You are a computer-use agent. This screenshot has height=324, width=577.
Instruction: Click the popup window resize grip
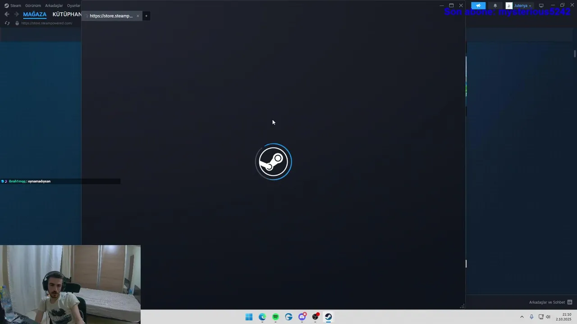[x=462, y=306]
